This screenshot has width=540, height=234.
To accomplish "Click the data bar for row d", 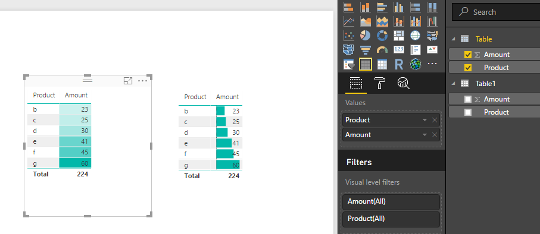I will click(x=222, y=132).
